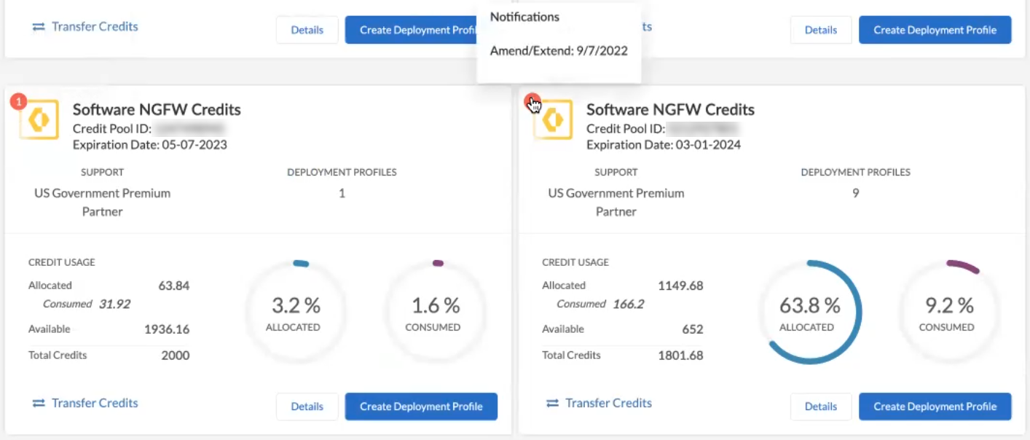View Details of the pool expiring 03-01-2024
This screenshot has width=1030, height=440.
point(821,406)
